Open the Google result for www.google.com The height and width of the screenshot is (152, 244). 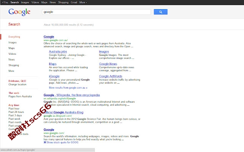click(49, 130)
